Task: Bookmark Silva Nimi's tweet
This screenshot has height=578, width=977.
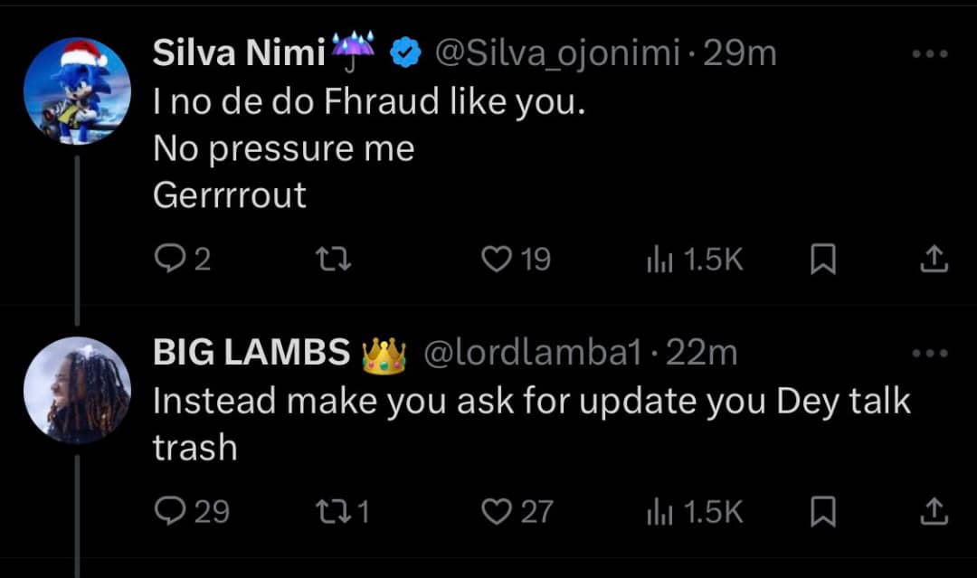Action: (x=823, y=259)
